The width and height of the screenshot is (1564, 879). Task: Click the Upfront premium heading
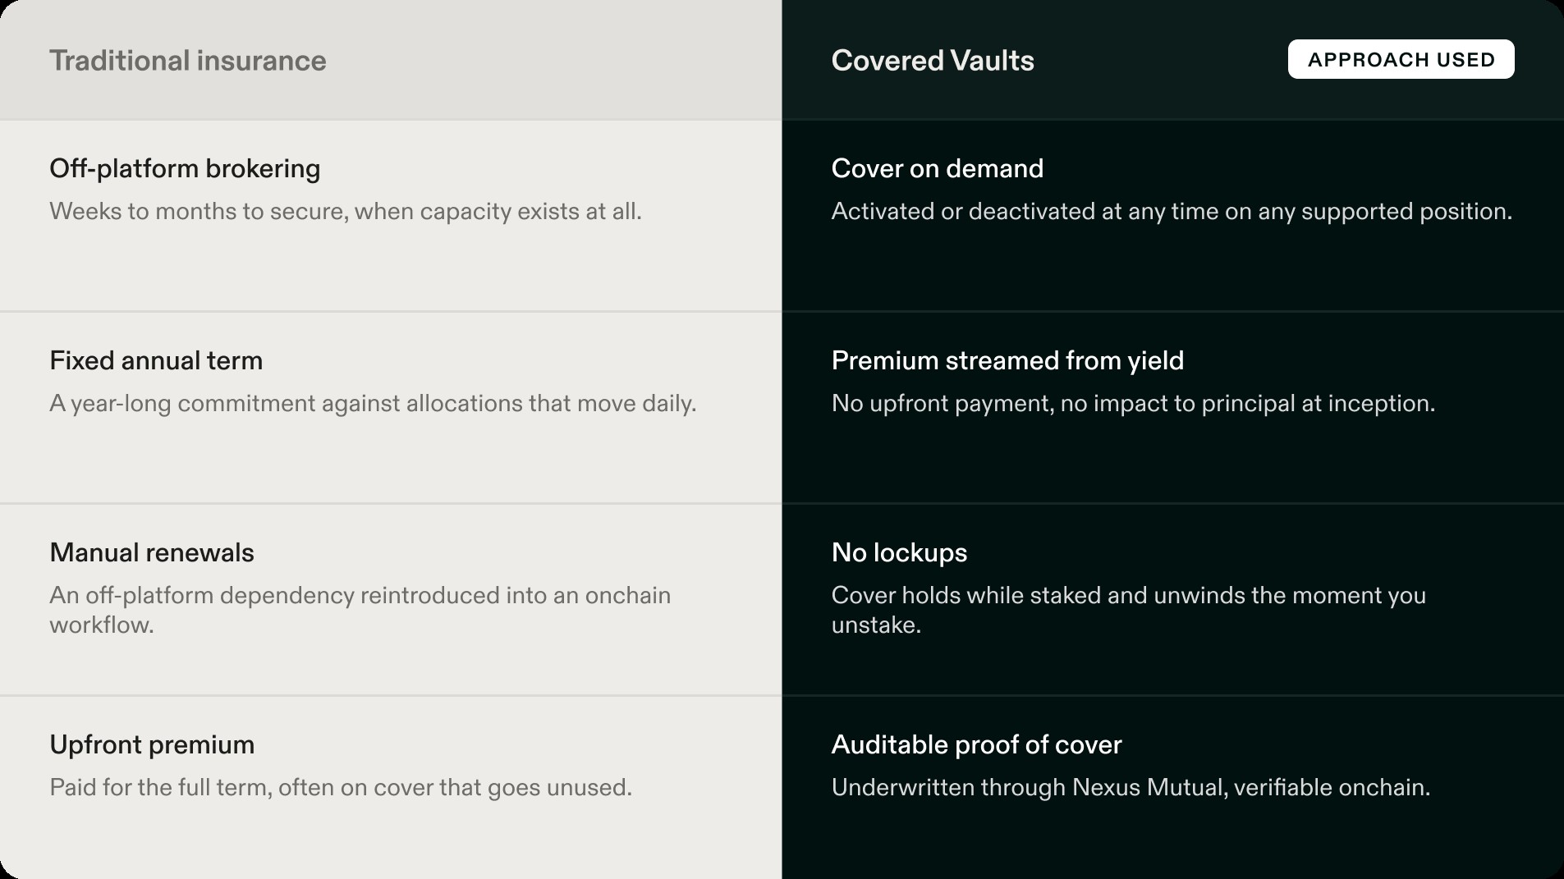[x=152, y=744]
